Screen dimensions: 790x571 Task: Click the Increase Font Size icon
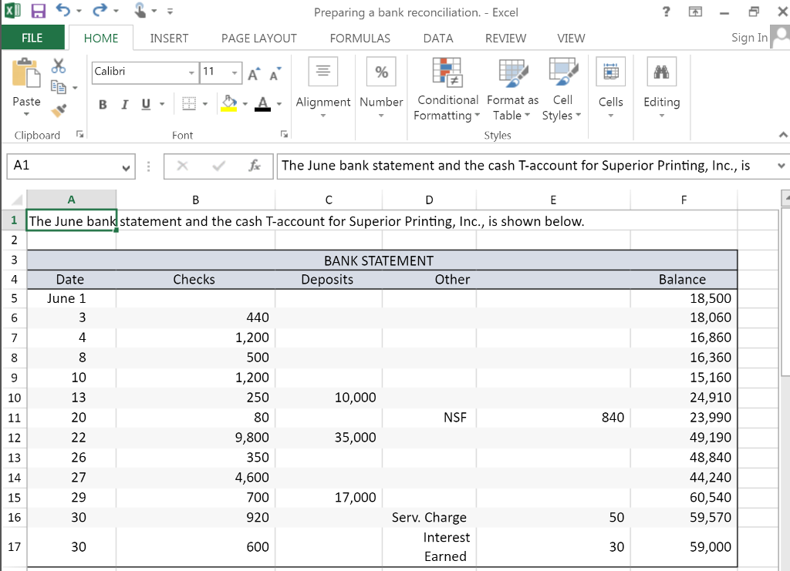point(255,72)
